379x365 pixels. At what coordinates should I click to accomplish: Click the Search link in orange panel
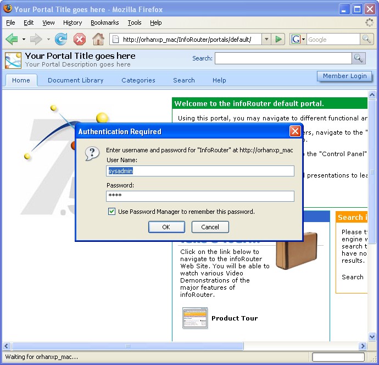tap(353, 277)
